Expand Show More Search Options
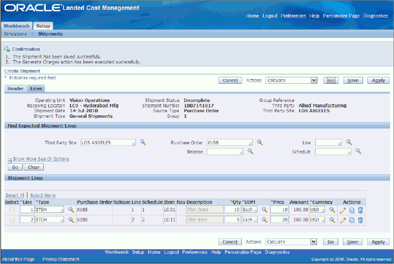Viewport: 394px width, 264px height. pos(40,159)
